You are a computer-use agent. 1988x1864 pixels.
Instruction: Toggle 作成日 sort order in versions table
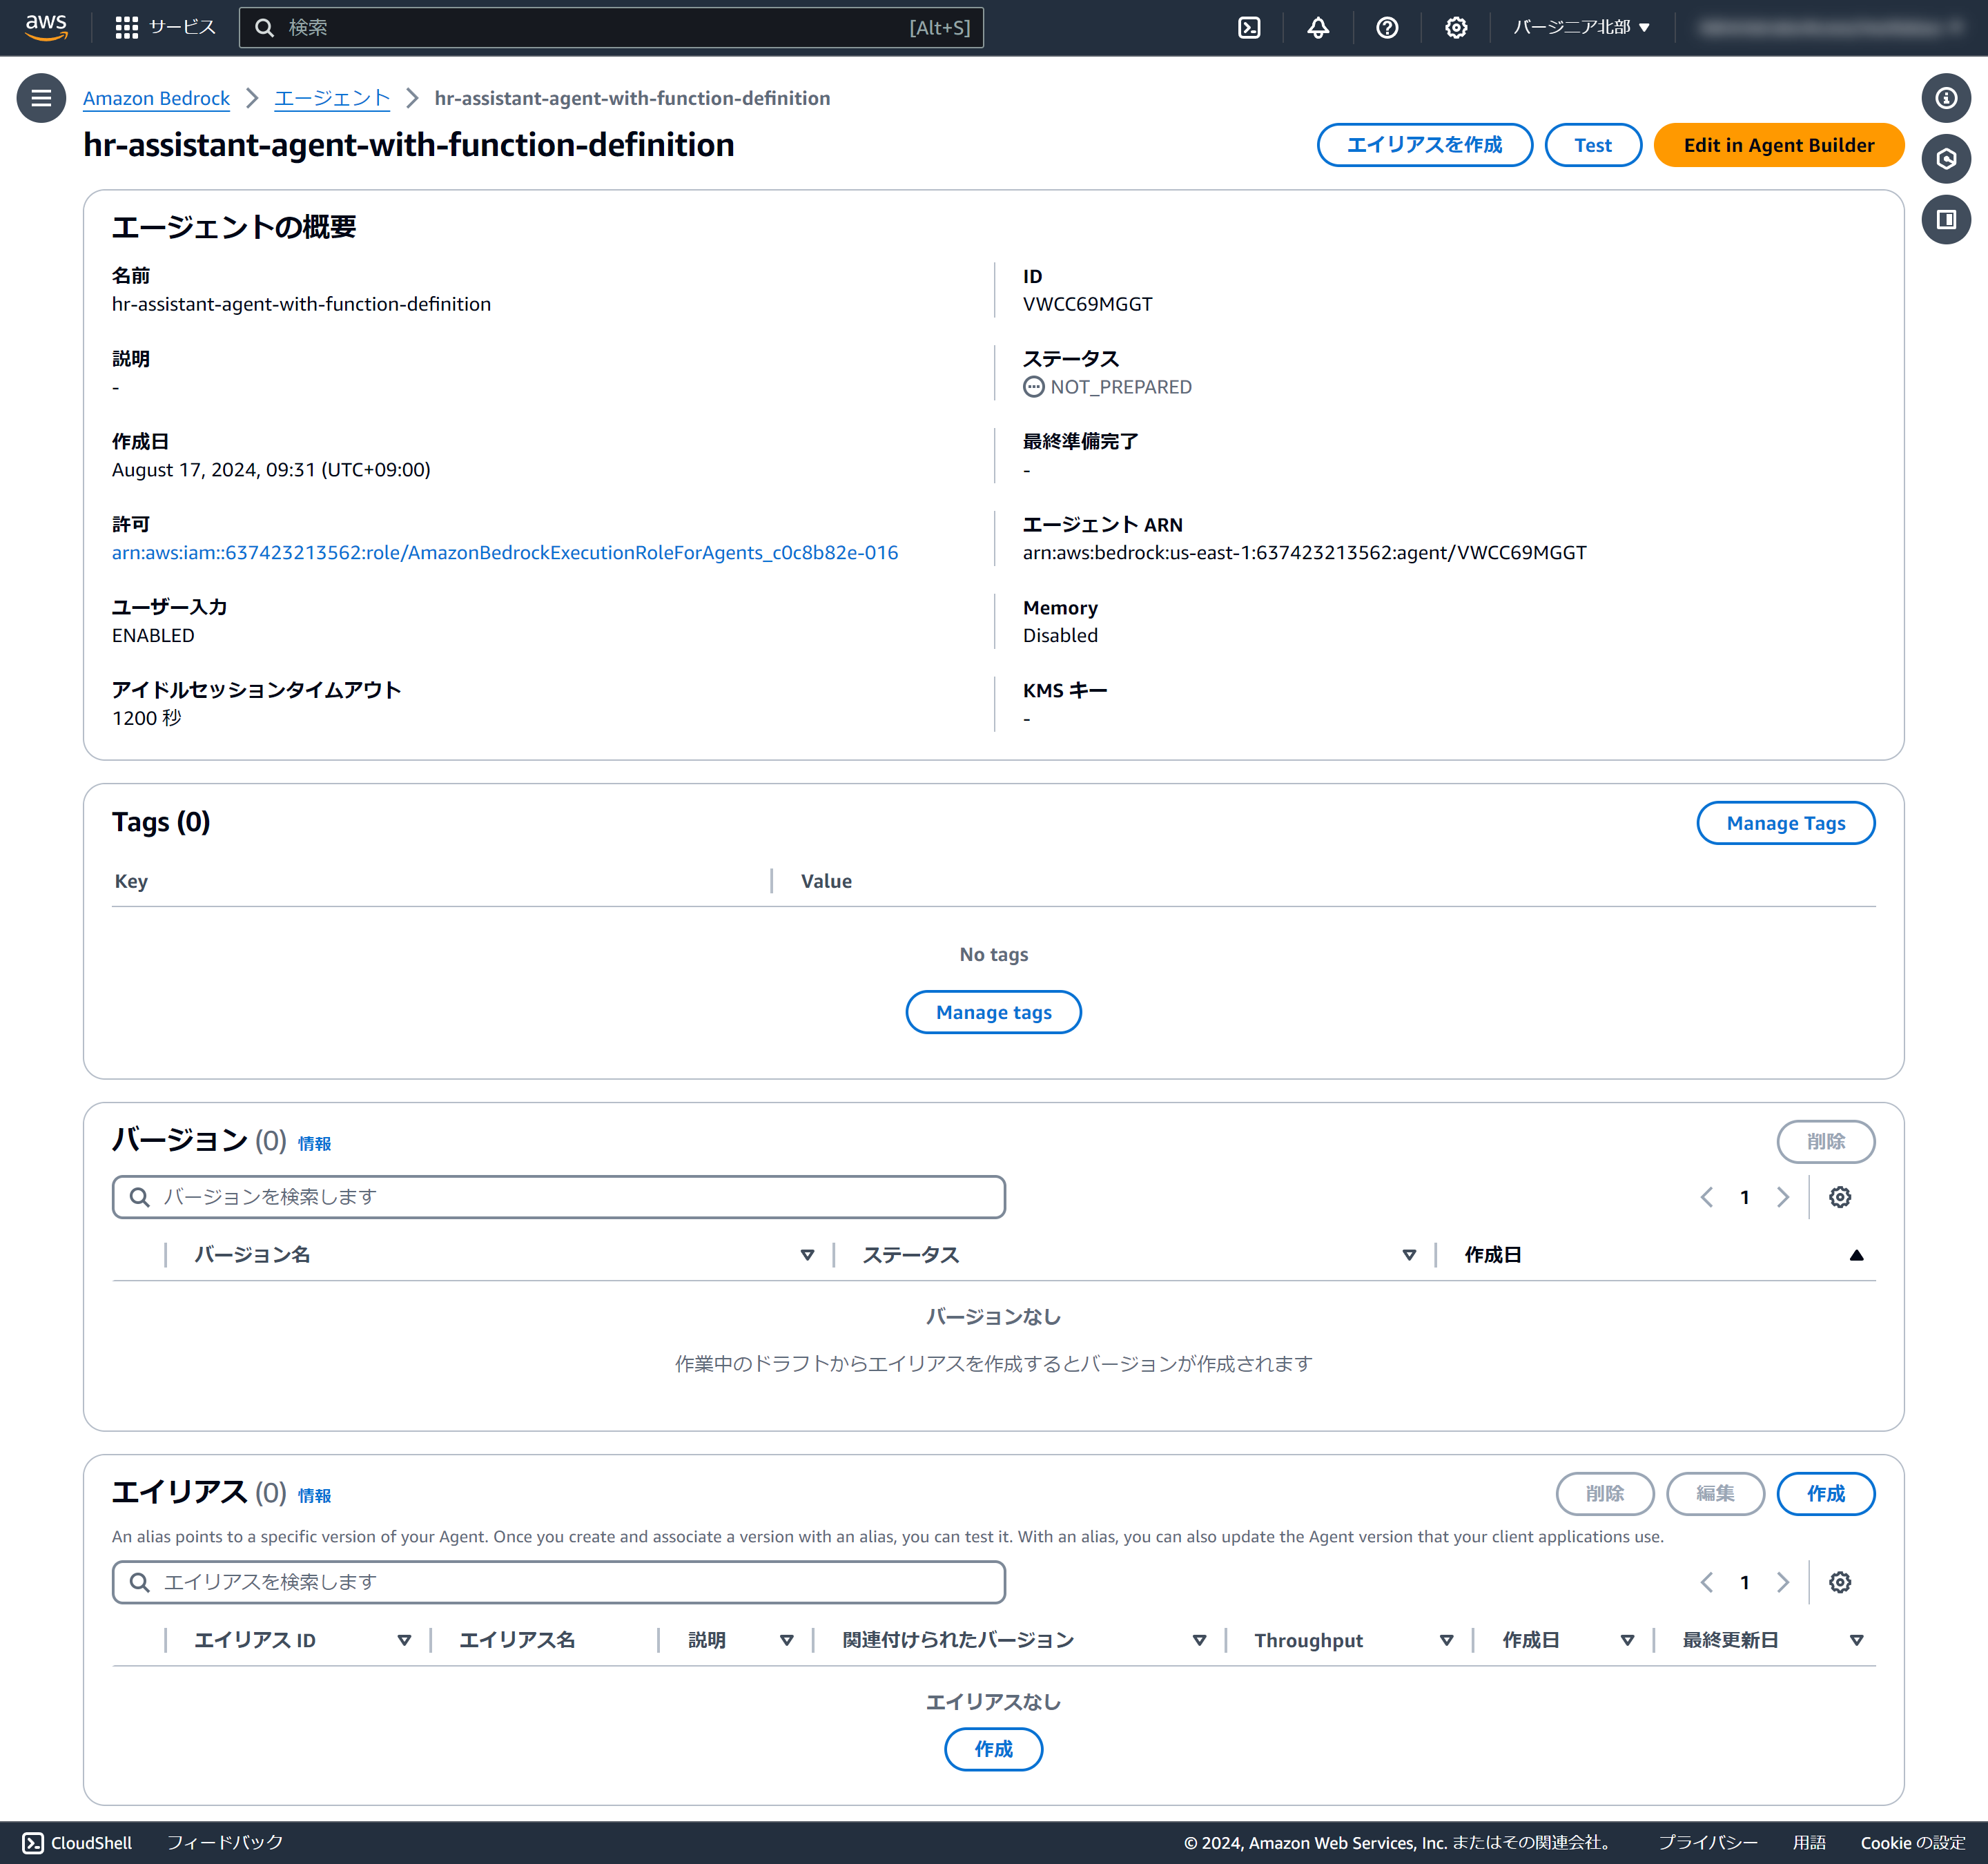click(1856, 1255)
